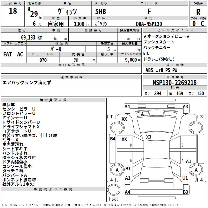Select the interior color クロ
The image size is (208, 208).
coord(76,60)
